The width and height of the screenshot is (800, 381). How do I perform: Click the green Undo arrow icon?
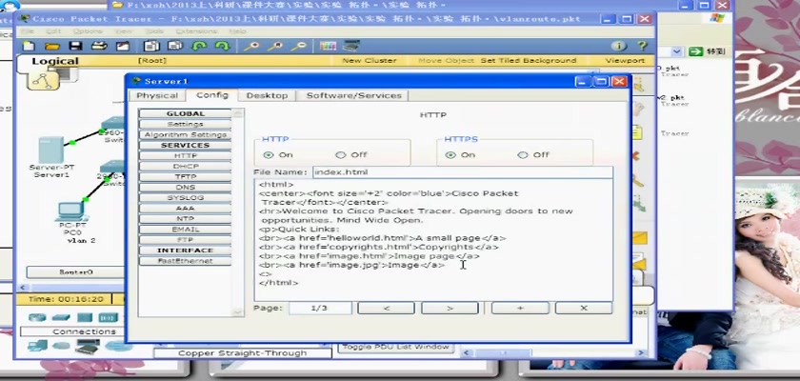pyautogui.click(x=198, y=46)
